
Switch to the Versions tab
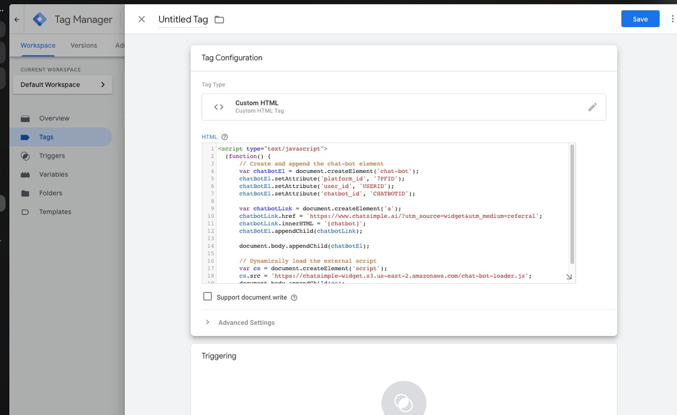point(84,45)
